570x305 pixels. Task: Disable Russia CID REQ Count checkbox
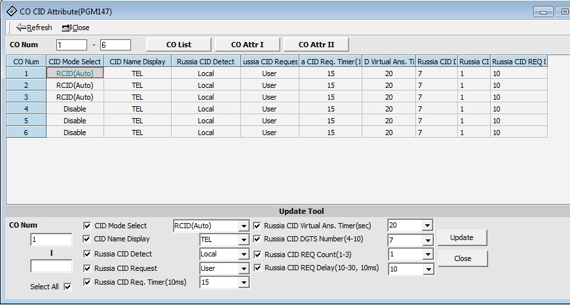click(x=257, y=254)
